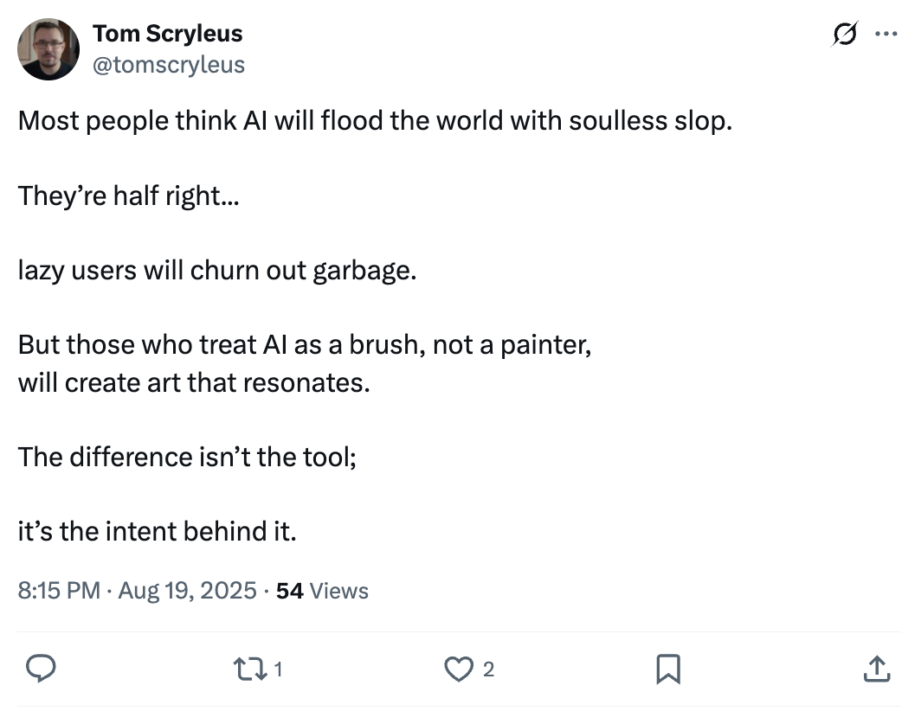Open Tom Scryleus profile picture

coord(48,49)
